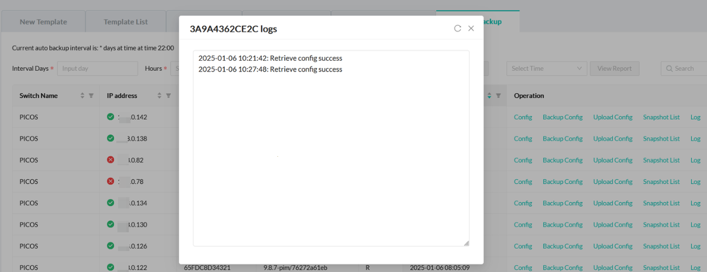Open Config link for the 0.142 switch

pos(523,118)
